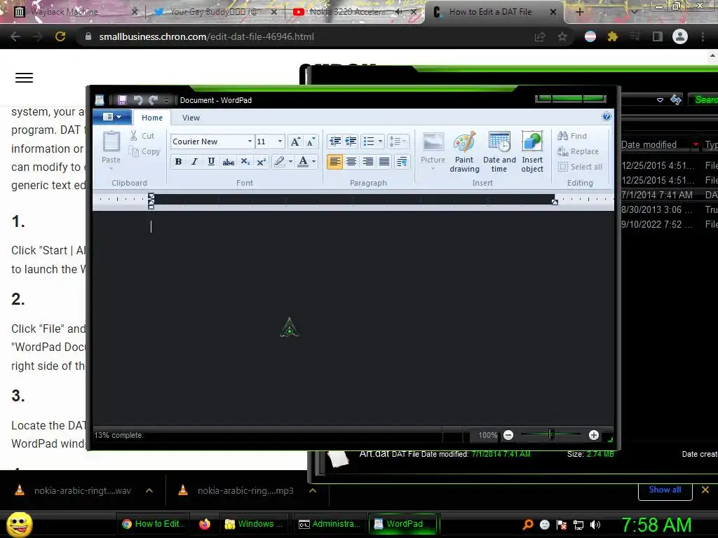Click inside the WordPad document area
The height and width of the screenshot is (538, 718).
point(353,318)
